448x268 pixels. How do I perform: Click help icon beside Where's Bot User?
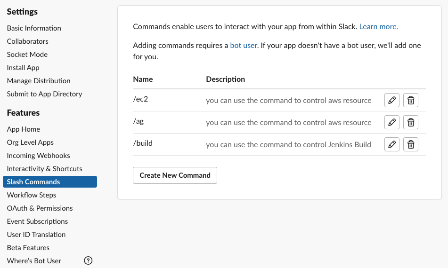click(88, 260)
